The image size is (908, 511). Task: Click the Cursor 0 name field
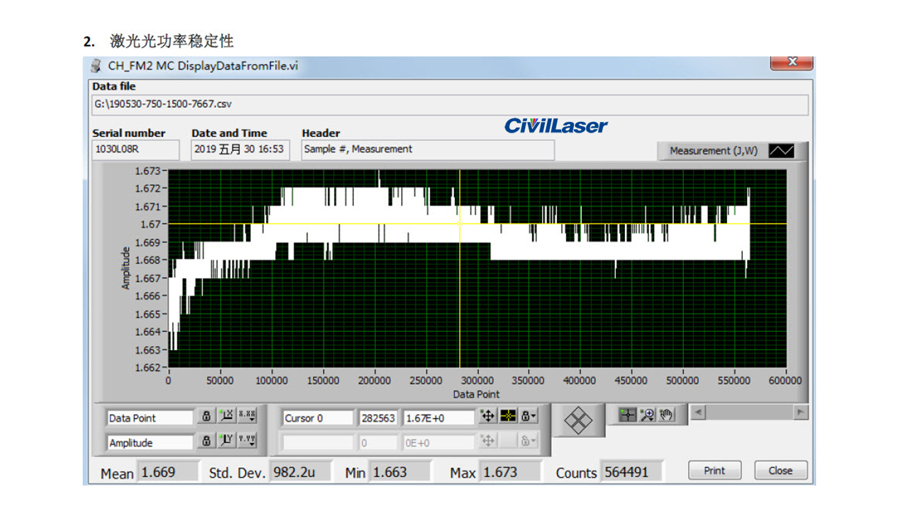point(317,418)
